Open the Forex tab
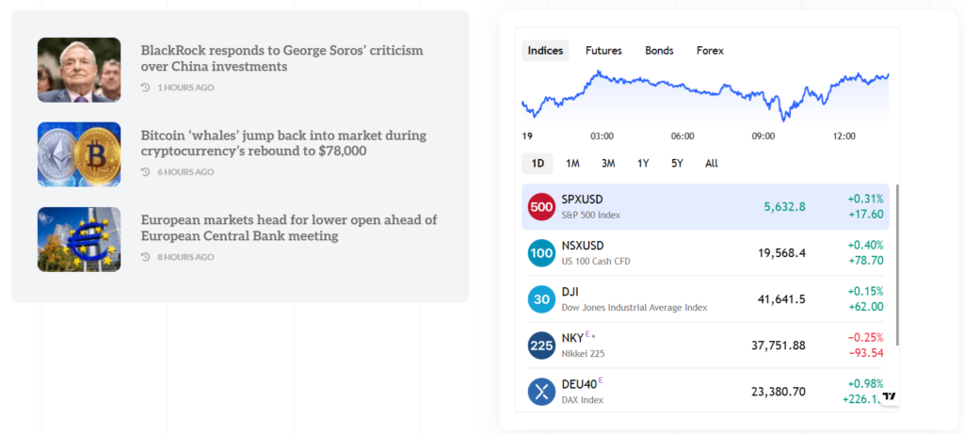 pyautogui.click(x=710, y=51)
